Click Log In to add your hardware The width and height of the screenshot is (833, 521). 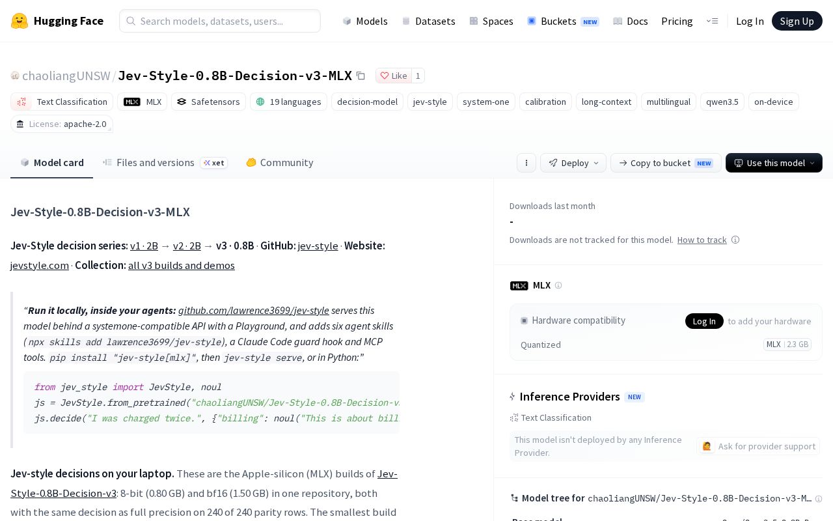click(x=704, y=321)
